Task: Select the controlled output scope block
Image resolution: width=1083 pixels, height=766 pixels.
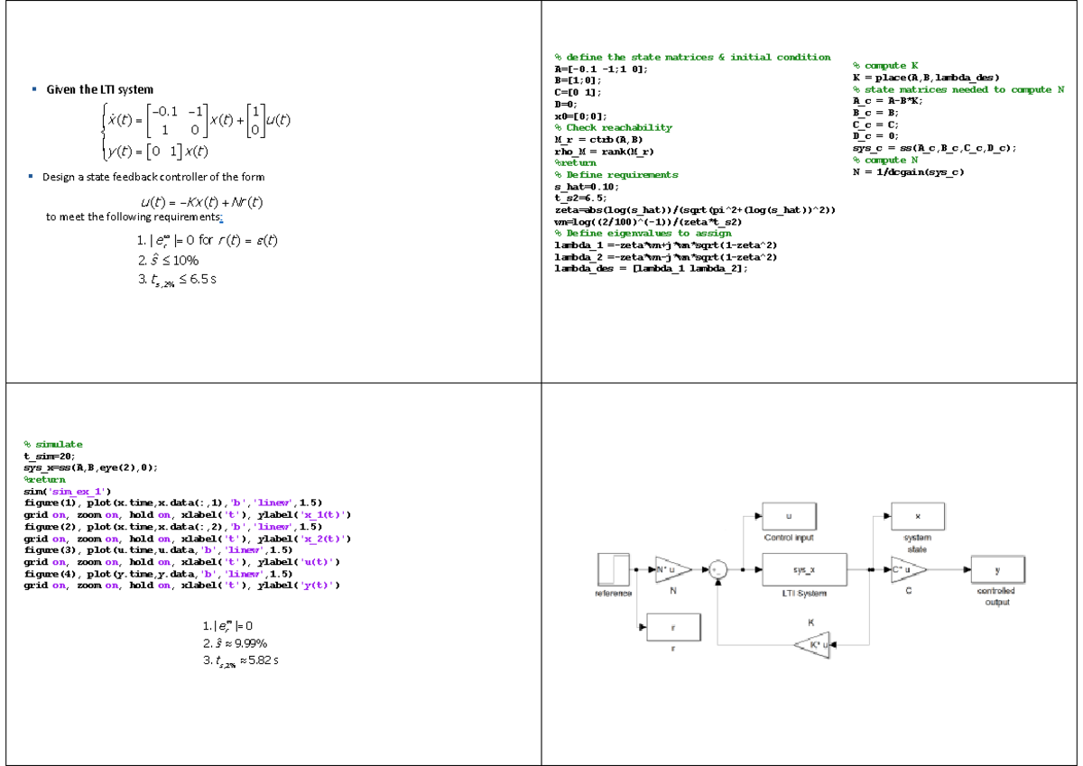Action: 997,570
